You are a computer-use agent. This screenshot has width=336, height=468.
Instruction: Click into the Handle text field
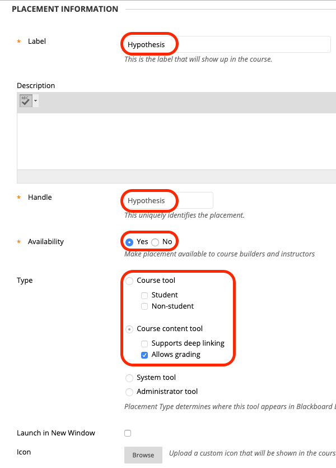[169, 200]
